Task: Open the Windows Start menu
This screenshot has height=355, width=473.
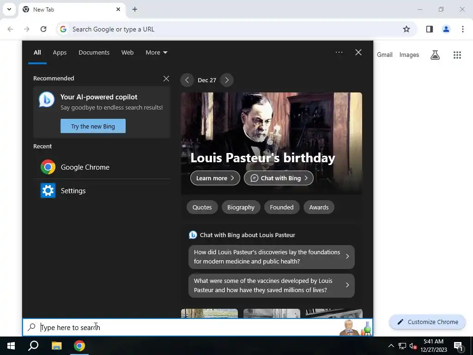Action: click(x=11, y=346)
